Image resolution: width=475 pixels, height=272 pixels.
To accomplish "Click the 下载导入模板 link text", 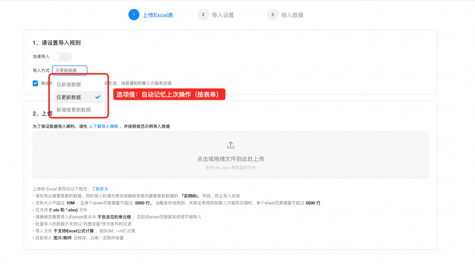I will pos(106,126).
